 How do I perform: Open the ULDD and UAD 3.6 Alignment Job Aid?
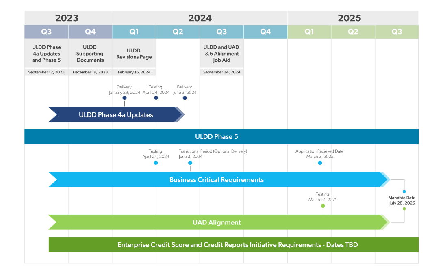pyautogui.click(x=221, y=54)
